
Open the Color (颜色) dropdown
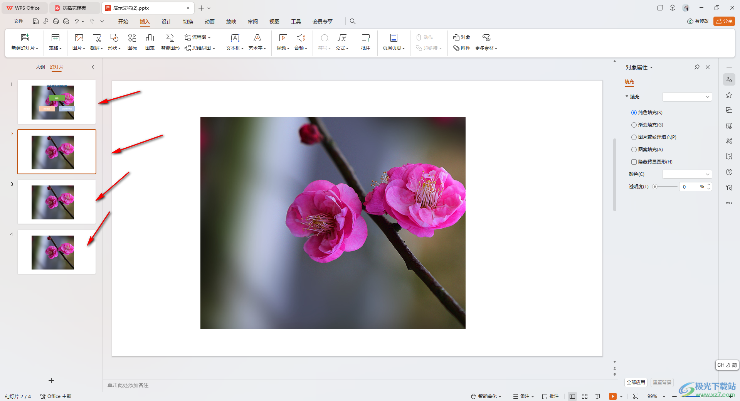(x=687, y=174)
